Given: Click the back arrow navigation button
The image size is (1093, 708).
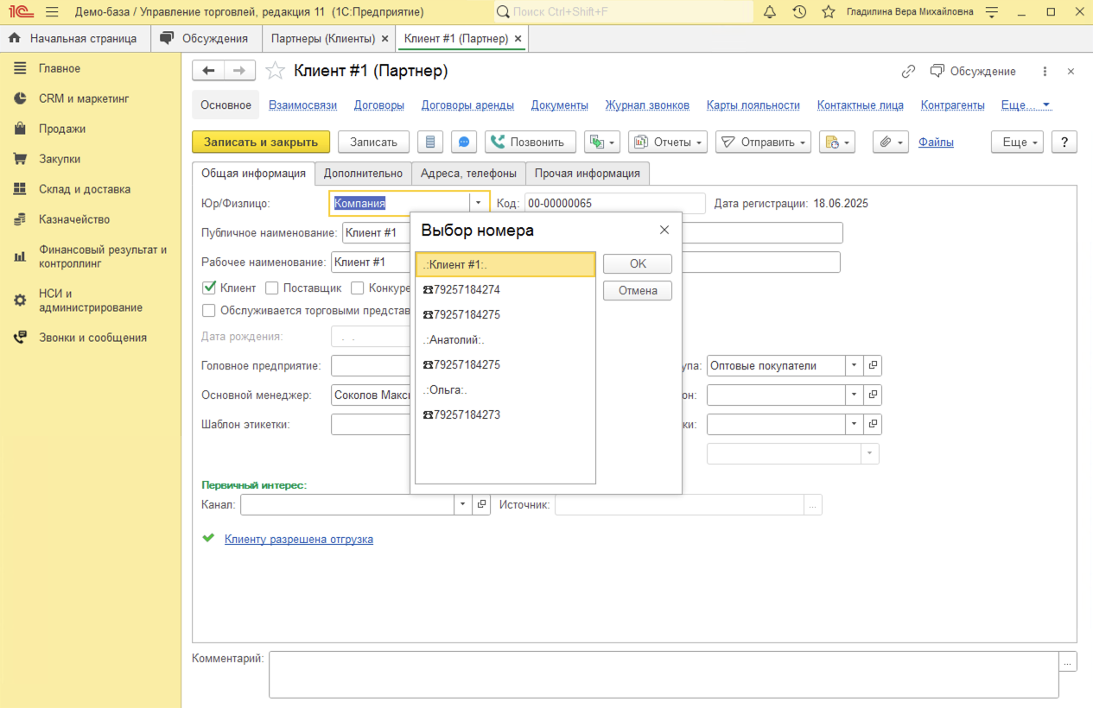Looking at the screenshot, I should tap(208, 71).
